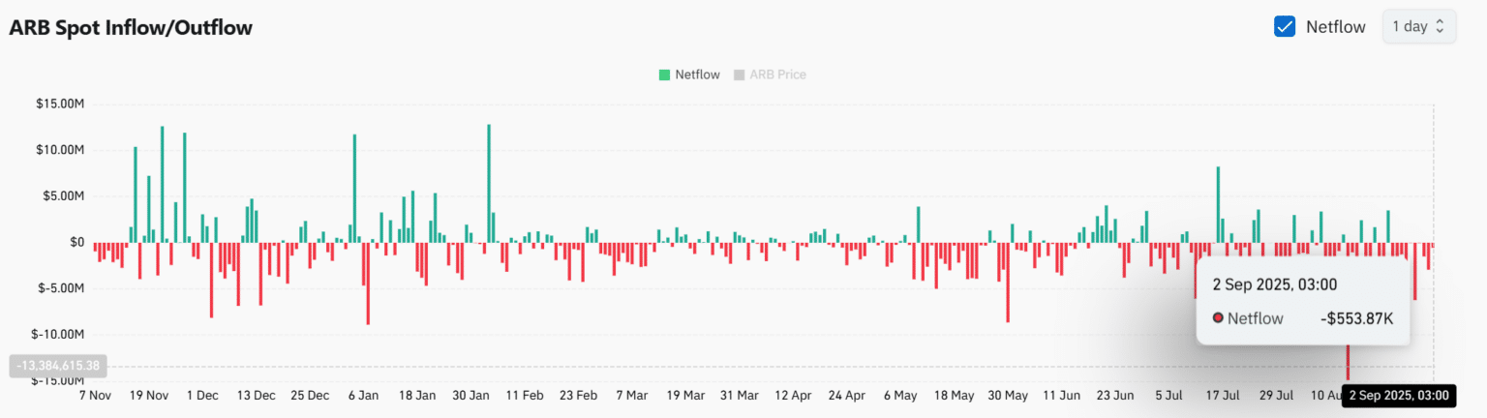Click the grey -13,384,615.38 crosshair value label

(x=58, y=367)
